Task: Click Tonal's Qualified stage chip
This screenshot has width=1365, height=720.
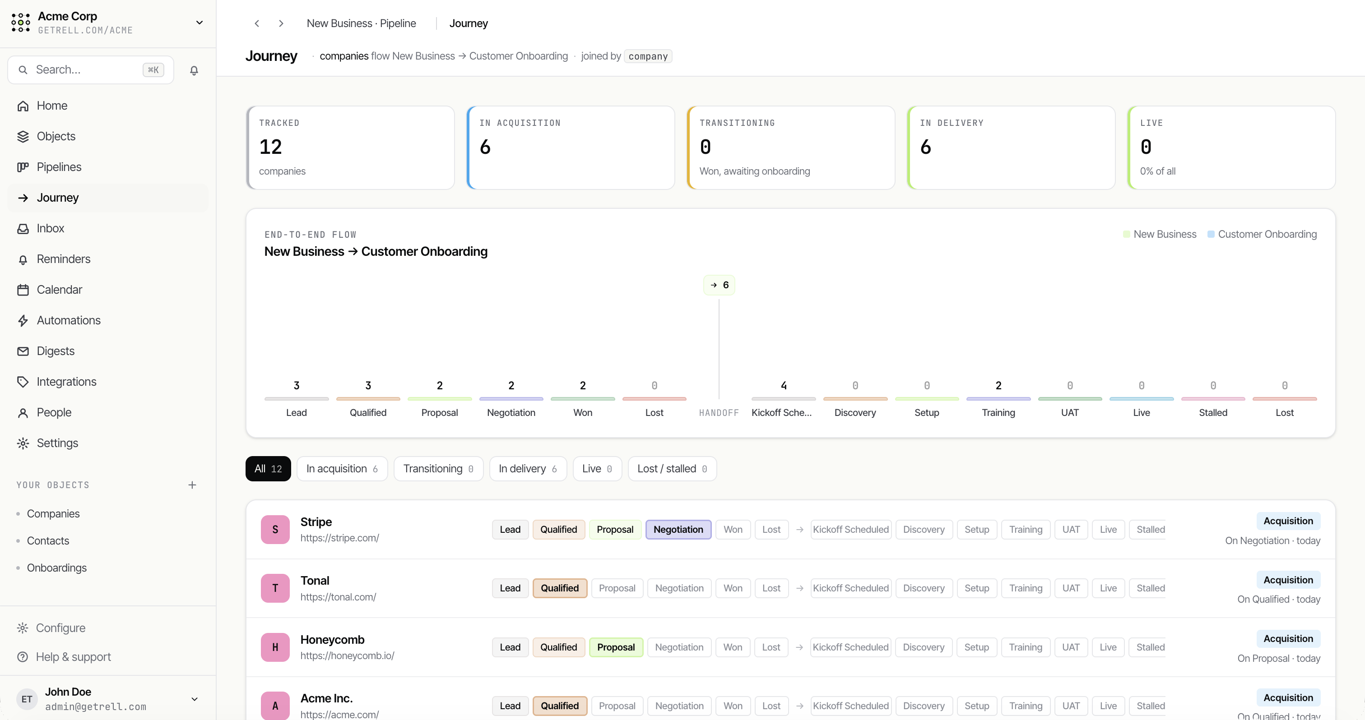Action: pos(560,588)
